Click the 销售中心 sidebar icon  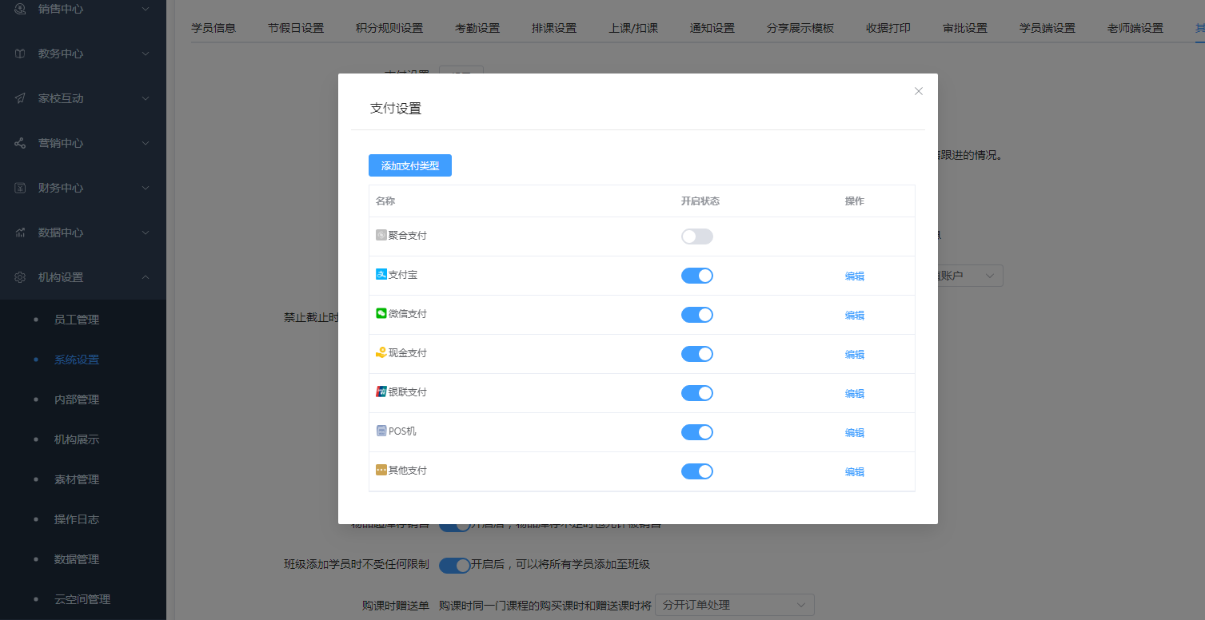tap(21, 9)
